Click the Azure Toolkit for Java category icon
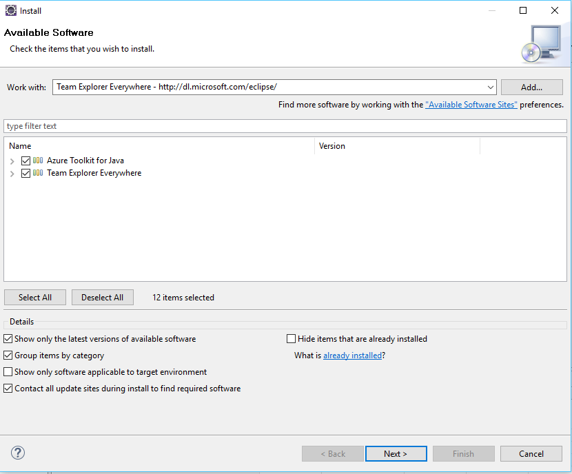The width and height of the screenshot is (572, 474). coord(38,161)
